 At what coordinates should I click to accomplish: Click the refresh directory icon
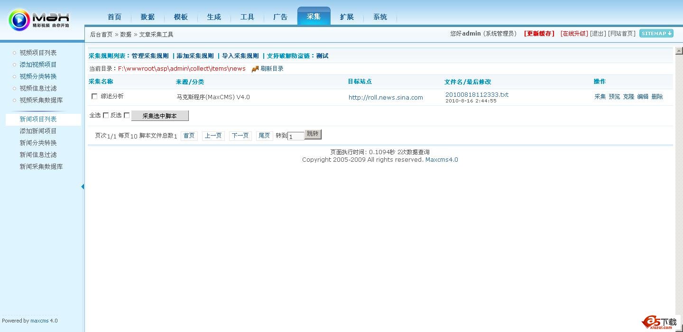[x=255, y=69]
